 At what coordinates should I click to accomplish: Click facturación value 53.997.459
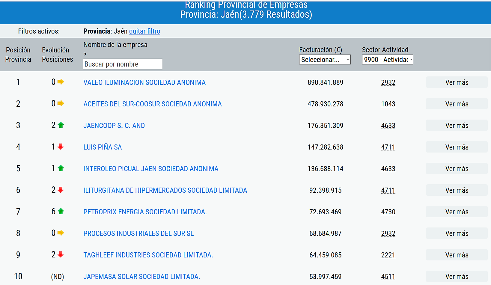[x=325, y=277]
